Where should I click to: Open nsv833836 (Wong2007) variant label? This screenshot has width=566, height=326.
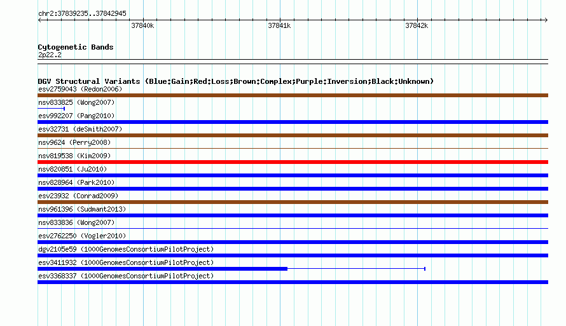pos(76,222)
